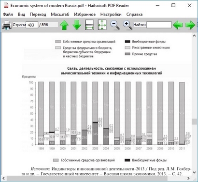Click the PDF app icon in title bar
Viewport: 198px width, 182px height.
[6, 6]
